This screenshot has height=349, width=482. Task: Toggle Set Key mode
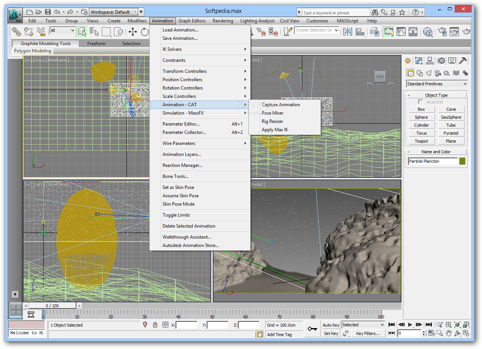331,333
